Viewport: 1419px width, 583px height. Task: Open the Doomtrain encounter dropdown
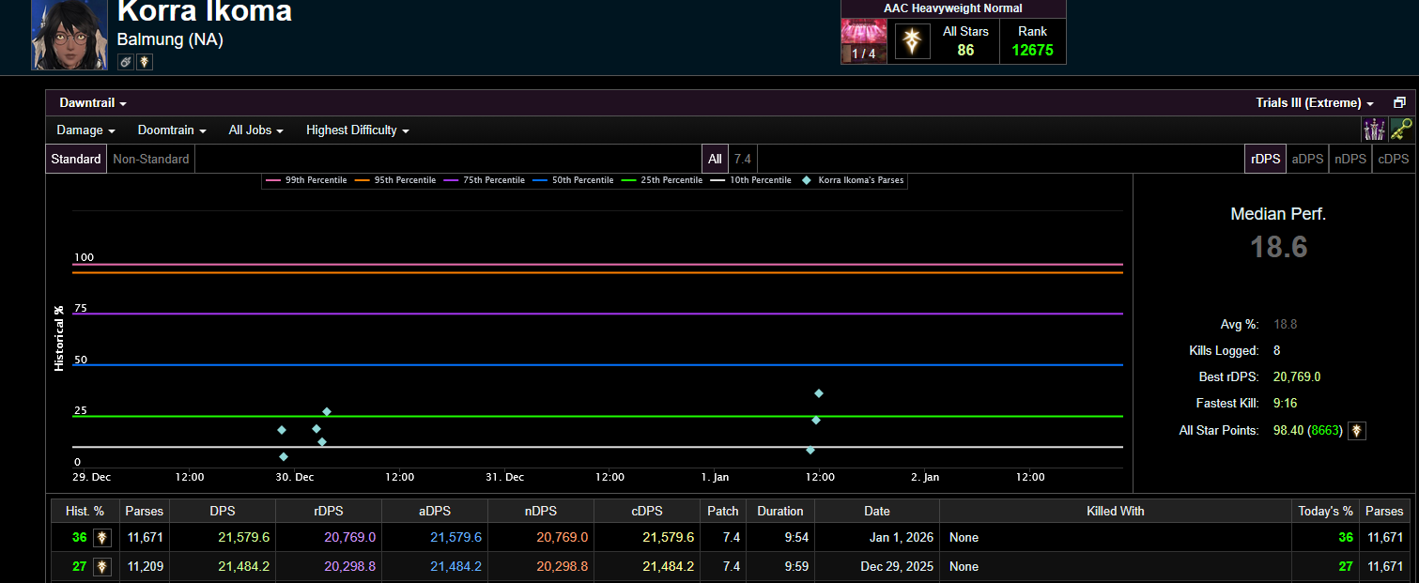pos(172,130)
